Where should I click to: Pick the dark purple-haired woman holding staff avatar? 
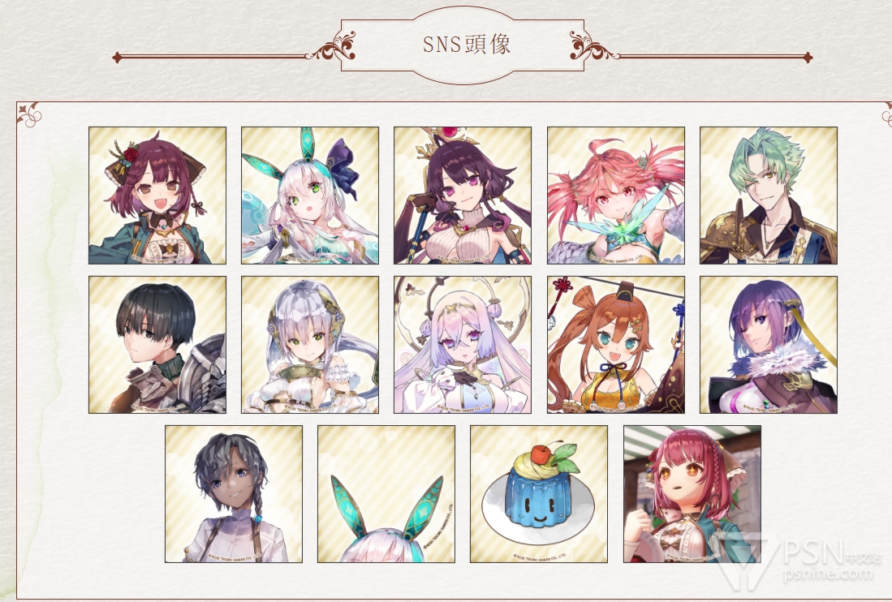[x=463, y=196]
